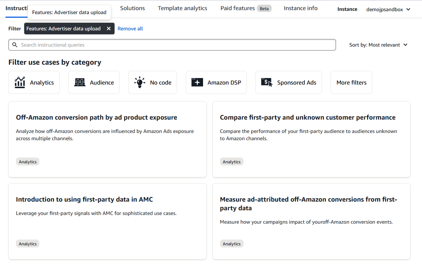Click the No code lightbulb icon
The height and width of the screenshot is (267, 422).
[x=139, y=82]
